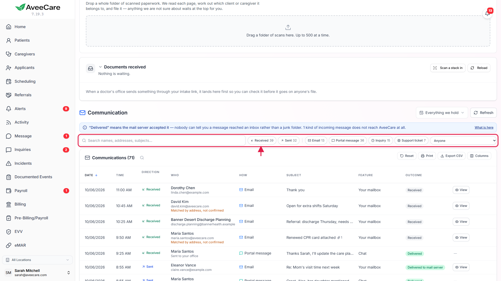Click the search names, addresses, subjects field
This screenshot has width=501, height=281.
[x=162, y=140]
